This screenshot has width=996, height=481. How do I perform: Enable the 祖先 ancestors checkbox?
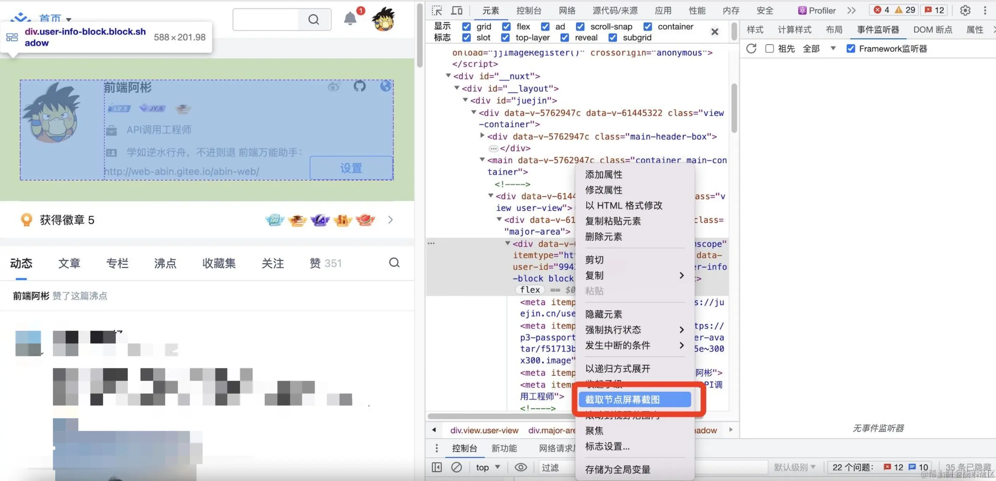tap(769, 49)
